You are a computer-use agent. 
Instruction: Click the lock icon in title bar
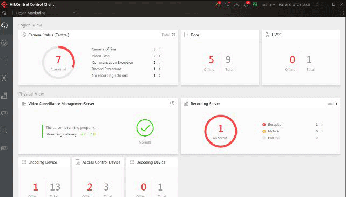317,4
